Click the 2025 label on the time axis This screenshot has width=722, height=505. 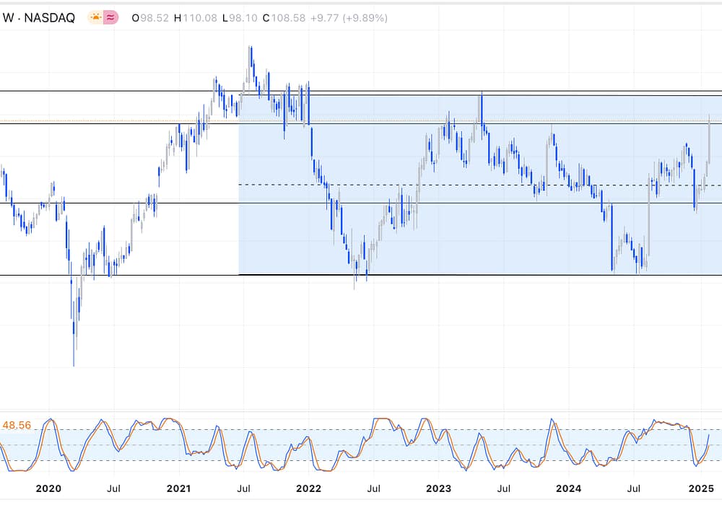point(699,488)
